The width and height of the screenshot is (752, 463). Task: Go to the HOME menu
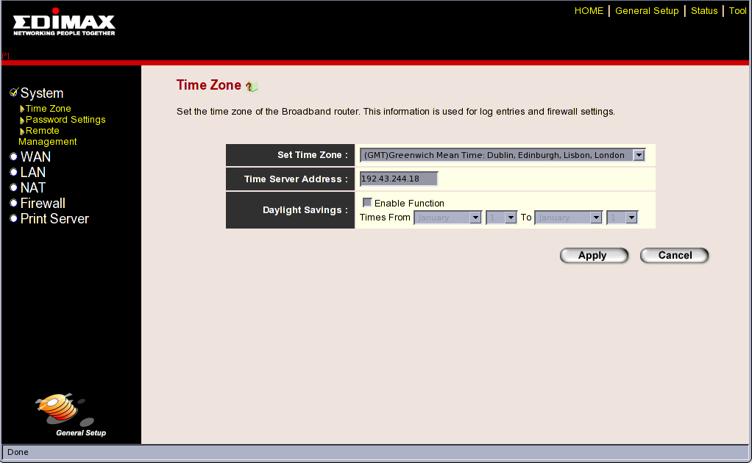(589, 10)
